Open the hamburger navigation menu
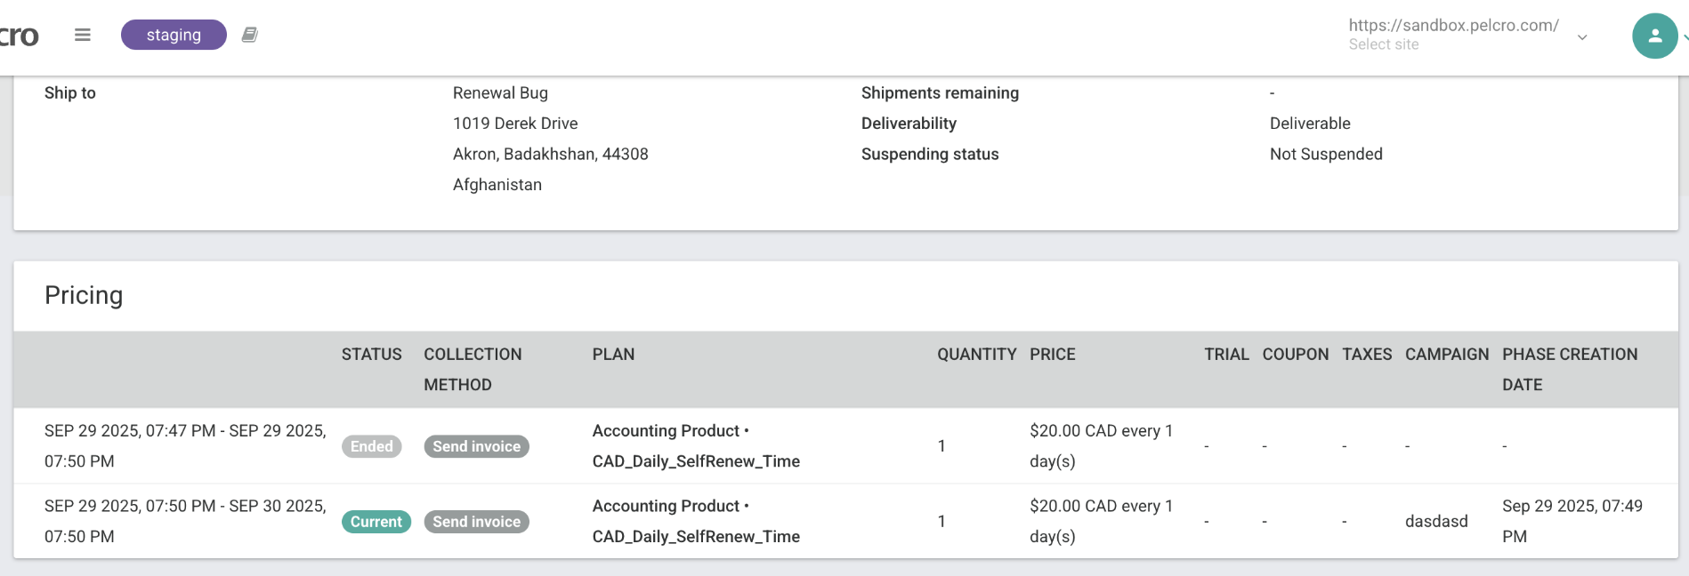This screenshot has width=1689, height=576. click(83, 35)
